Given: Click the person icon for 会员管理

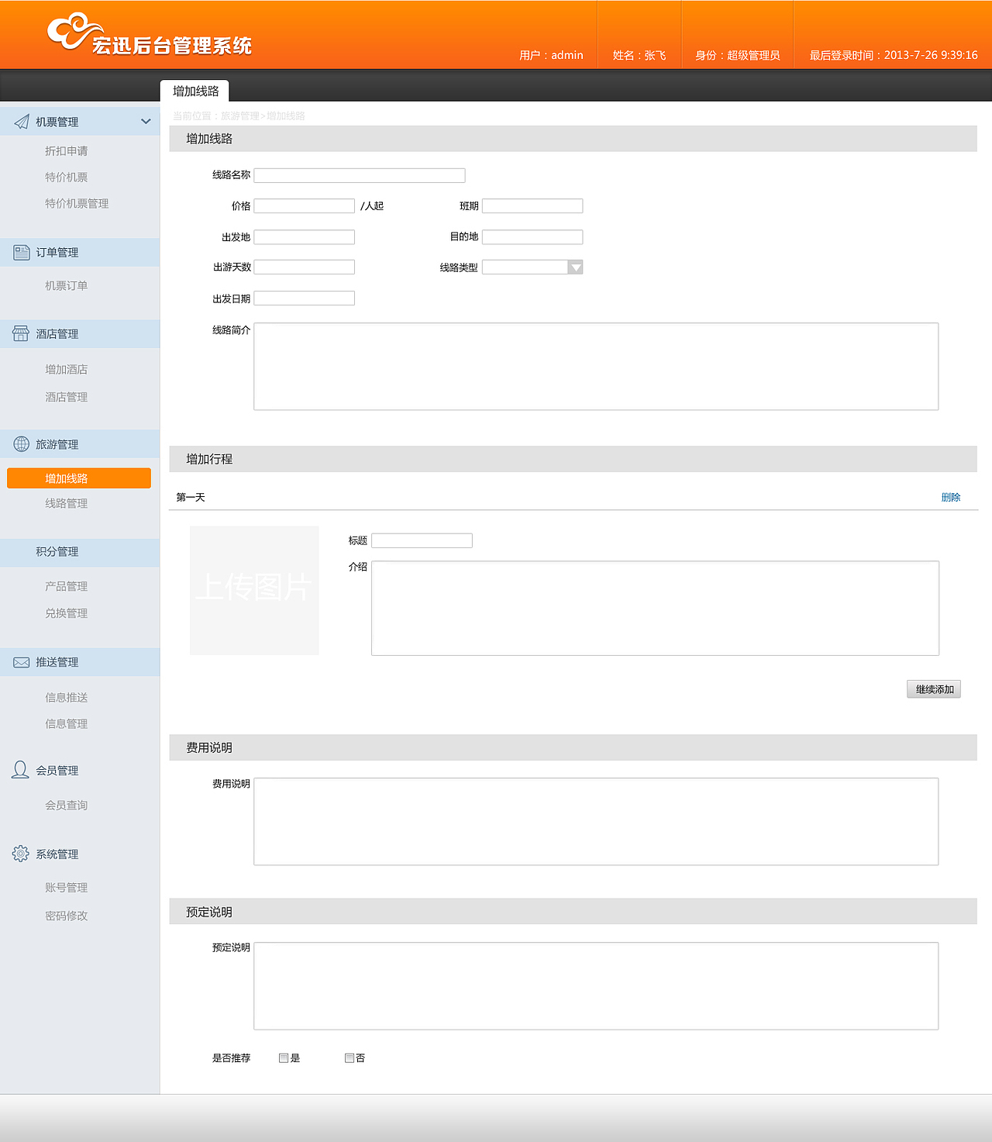Looking at the screenshot, I should [20, 769].
